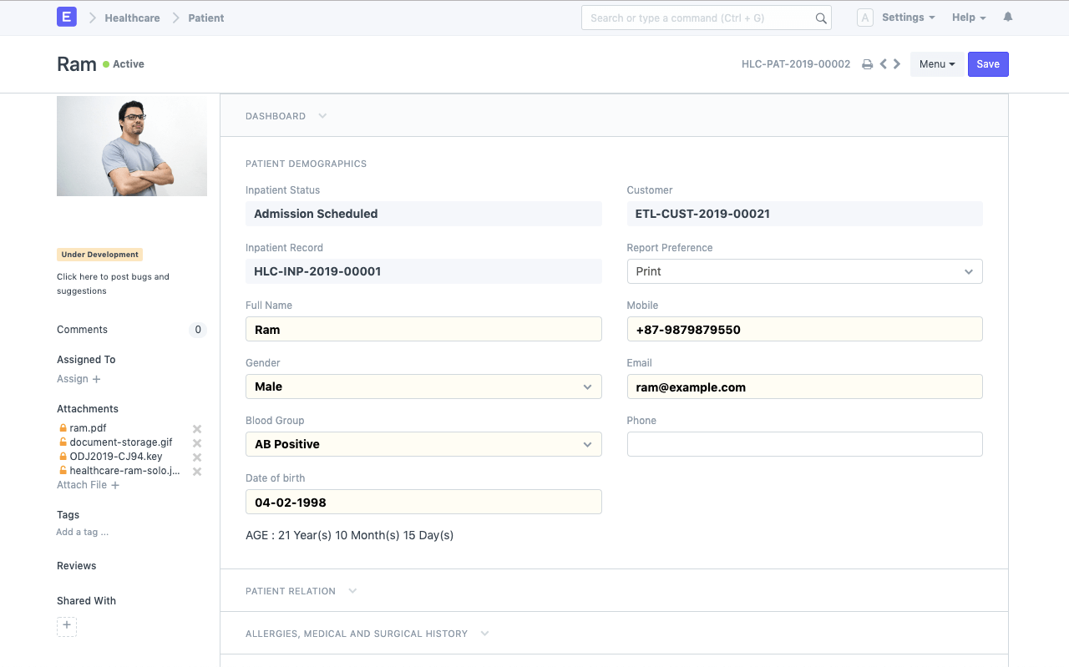Click the search magnifier icon

pyautogui.click(x=821, y=18)
